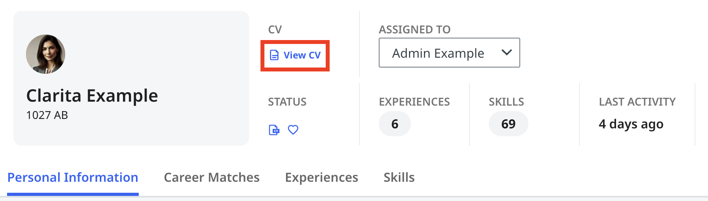708x201 pixels.
Task: Toggle the heart favorite icon
Action: click(x=293, y=130)
